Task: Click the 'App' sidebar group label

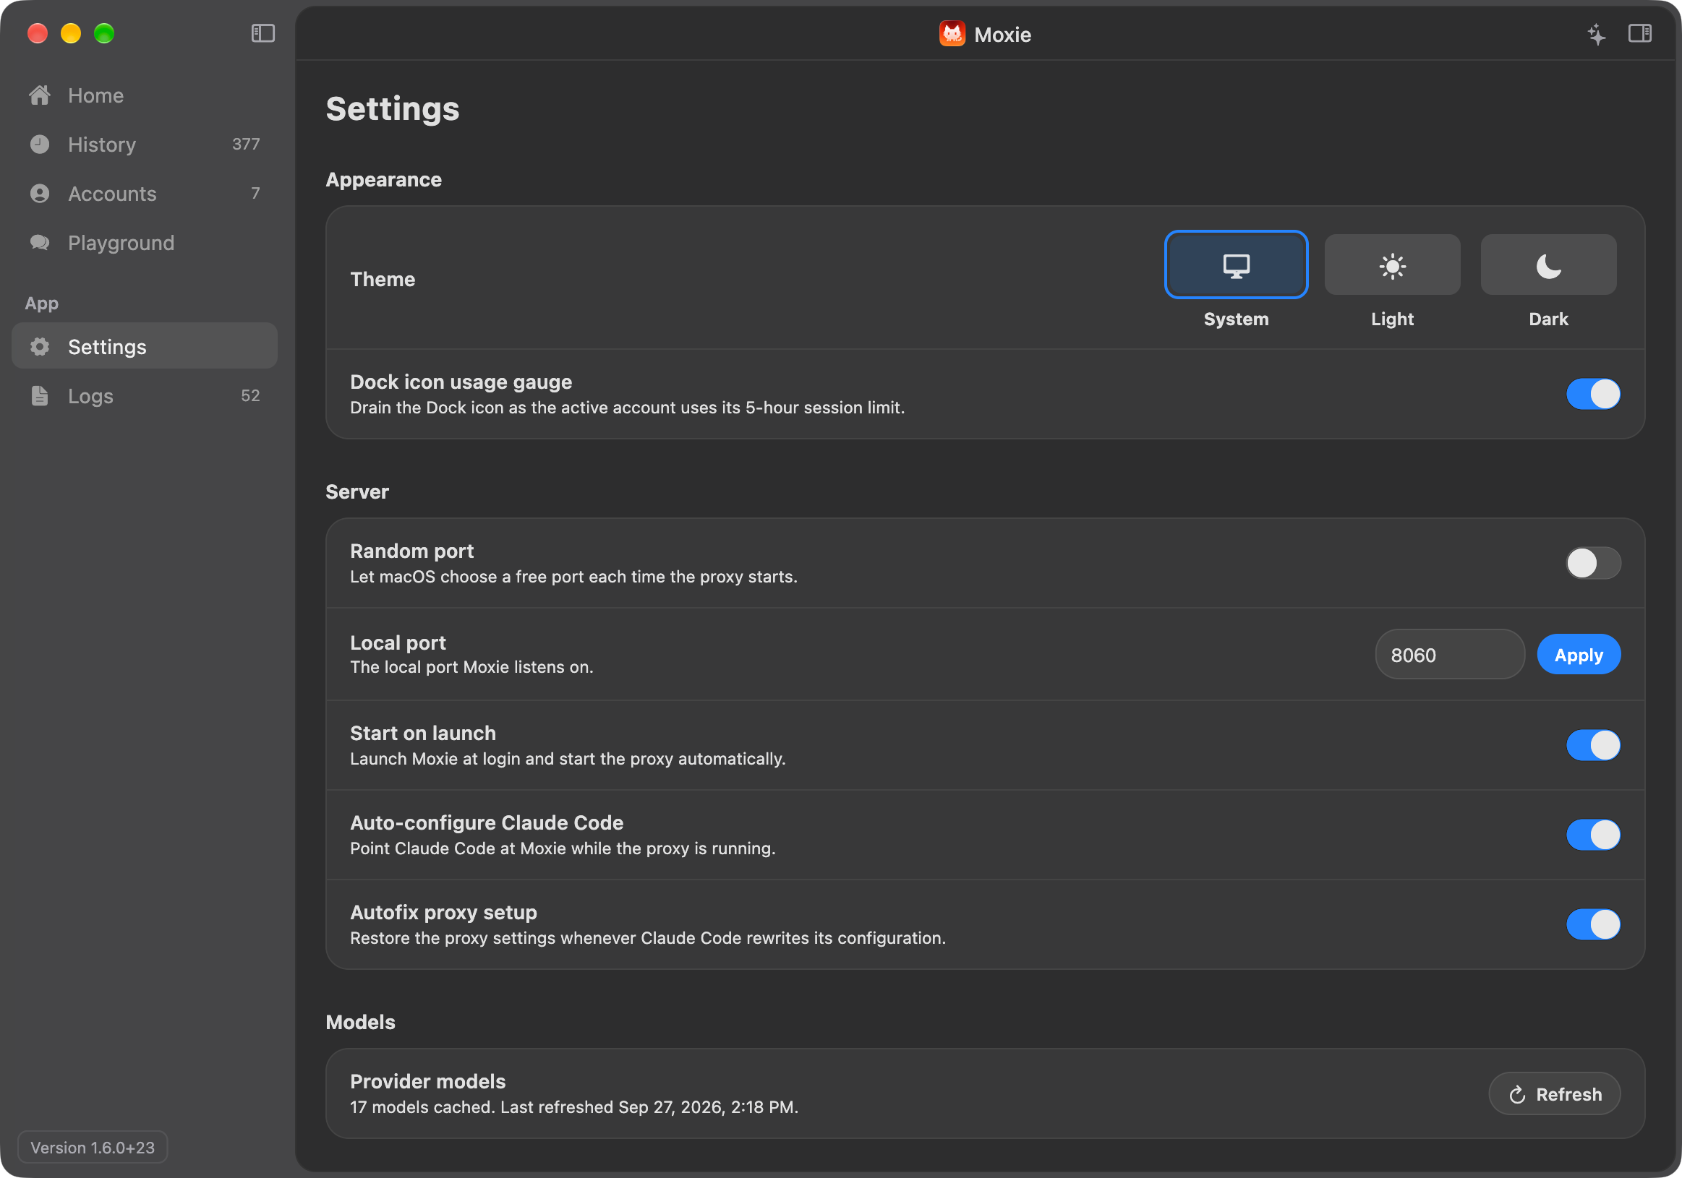Action: tap(41, 303)
